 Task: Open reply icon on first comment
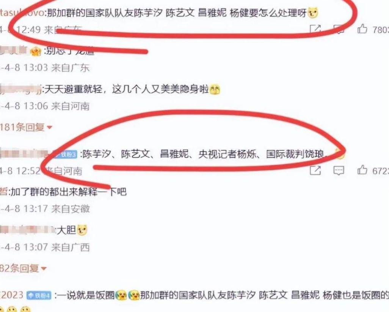339,30
